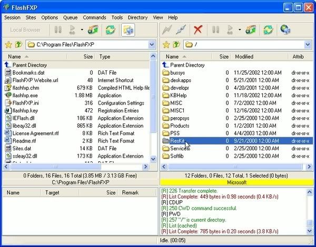The width and height of the screenshot is (316, 247).
Task: Open local pane bookmarks star icon
Action: click(x=8, y=45)
